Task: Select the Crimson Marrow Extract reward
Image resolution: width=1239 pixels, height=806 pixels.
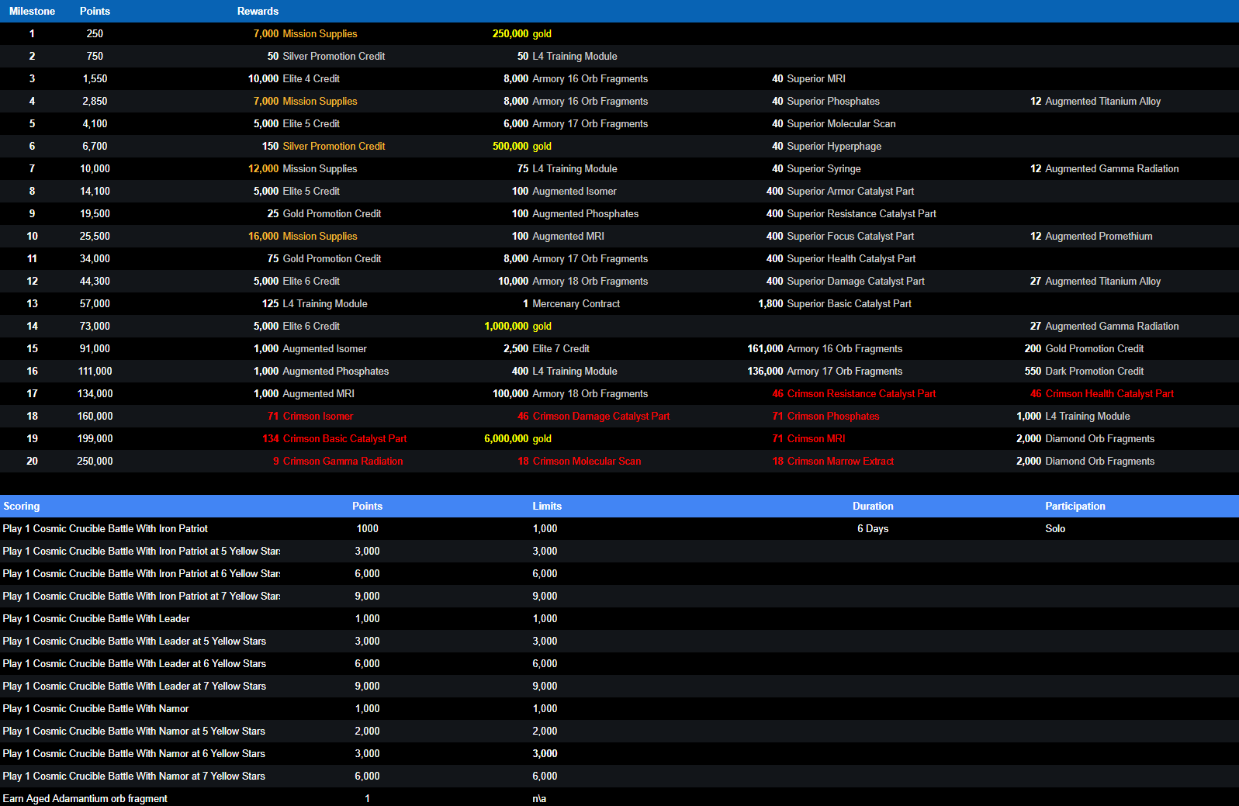Action: [x=839, y=461]
